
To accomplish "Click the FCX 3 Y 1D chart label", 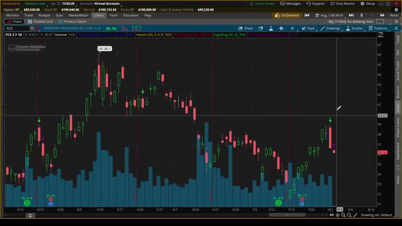I will tap(14, 35).
